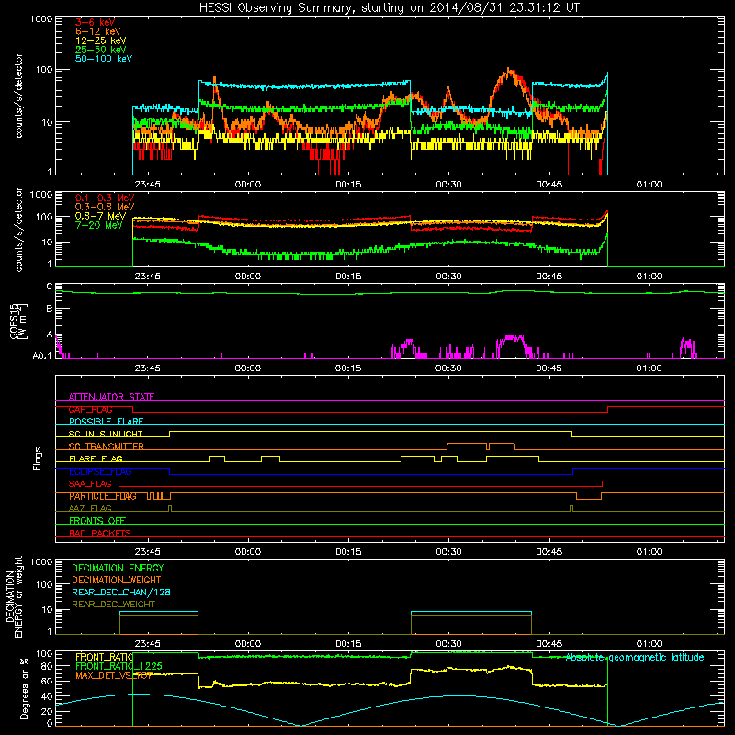Image resolution: width=735 pixels, height=735 pixels.
Task: Click the DECIMATION ENERGY or weight axis label
Action: 15,597
